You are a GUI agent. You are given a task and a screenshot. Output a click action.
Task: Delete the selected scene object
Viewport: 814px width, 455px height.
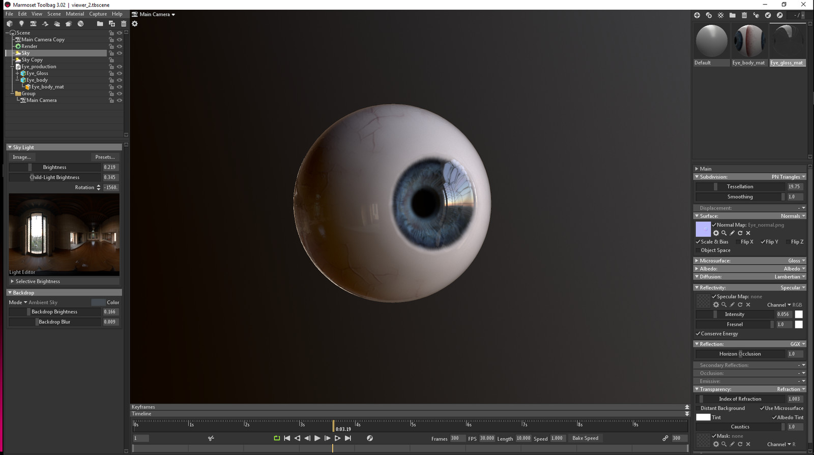(x=124, y=23)
